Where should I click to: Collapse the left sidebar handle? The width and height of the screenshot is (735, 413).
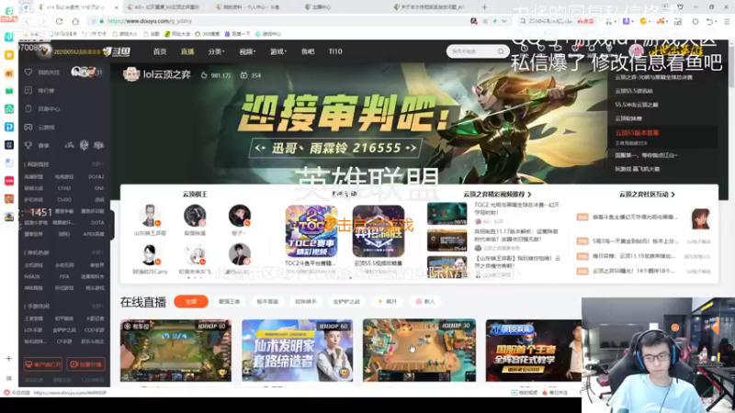(x=112, y=225)
